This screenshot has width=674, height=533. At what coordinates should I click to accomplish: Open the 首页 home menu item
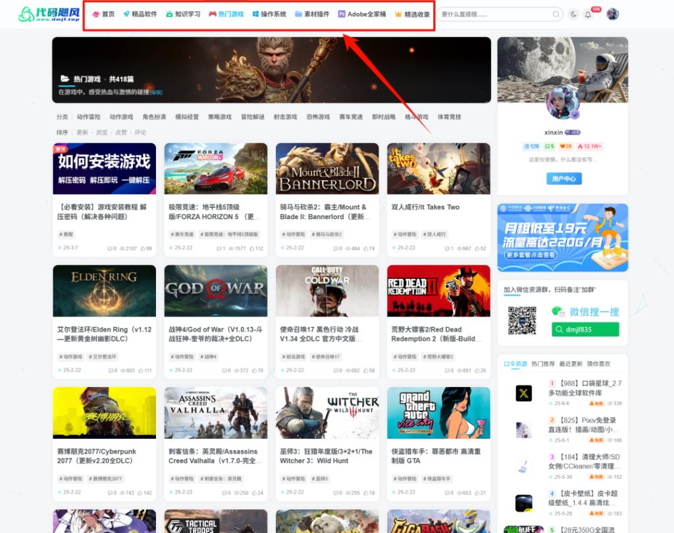[x=104, y=14]
